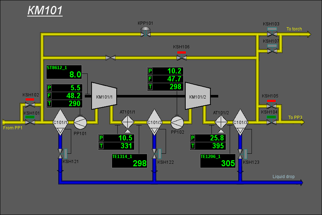Open the AT101/1 cooler symbol
322x215 pixels.
tap(128, 122)
